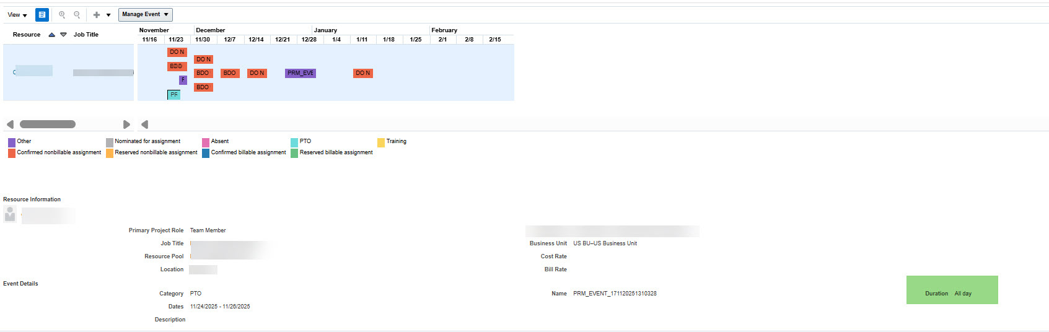Click the blue Confirmed billable assignment swatch
Image resolution: width=1049 pixels, height=332 pixels.
[x=206, y=154]
